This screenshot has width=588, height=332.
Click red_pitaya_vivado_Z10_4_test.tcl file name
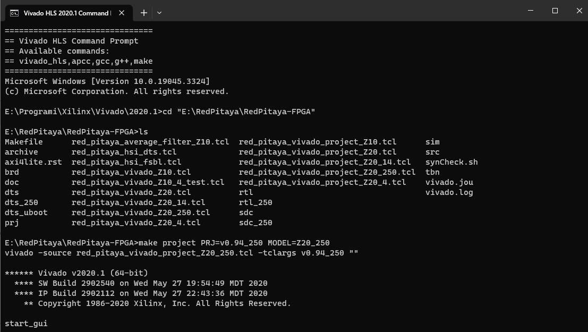[148, 183]
